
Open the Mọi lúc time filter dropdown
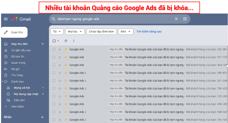75,32
